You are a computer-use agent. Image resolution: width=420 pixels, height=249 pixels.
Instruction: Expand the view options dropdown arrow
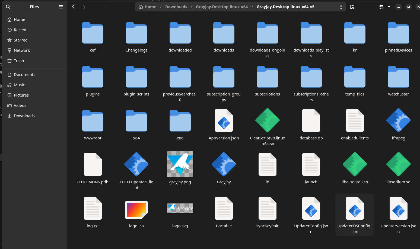(x=389, y=7)
